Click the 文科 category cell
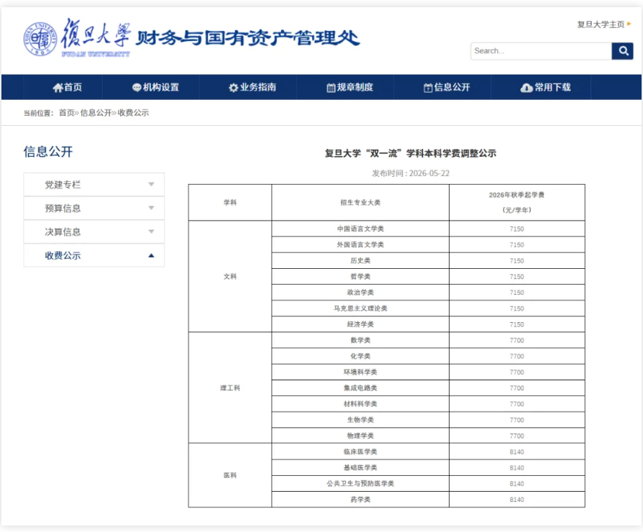Screen dimensions: 643x532 pos(230,277)
